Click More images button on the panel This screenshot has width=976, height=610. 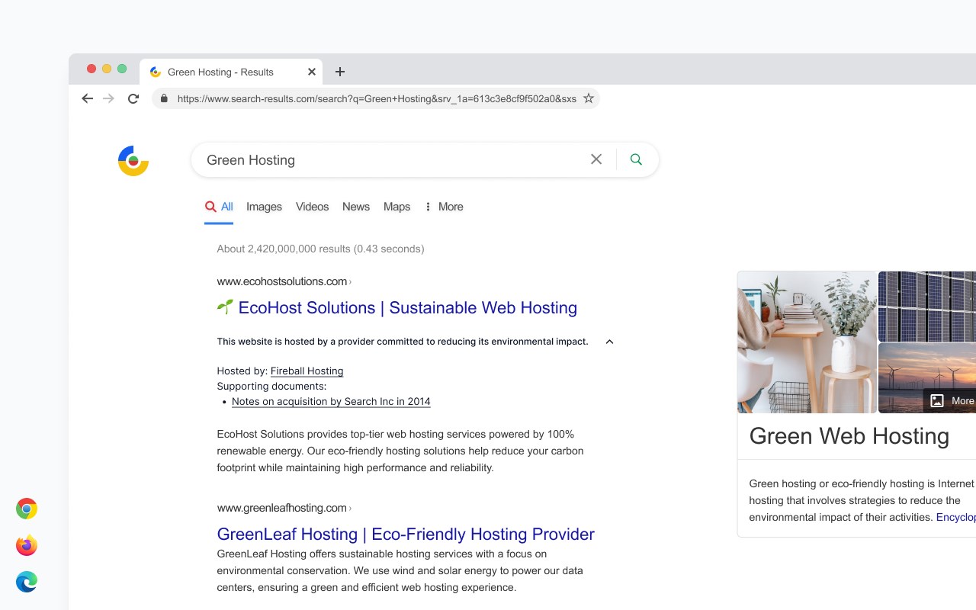[950, 400]
